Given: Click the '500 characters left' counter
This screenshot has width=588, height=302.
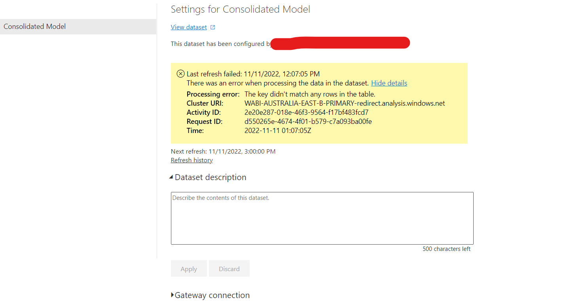Looking at the screenshot, I should coord(446,249).
